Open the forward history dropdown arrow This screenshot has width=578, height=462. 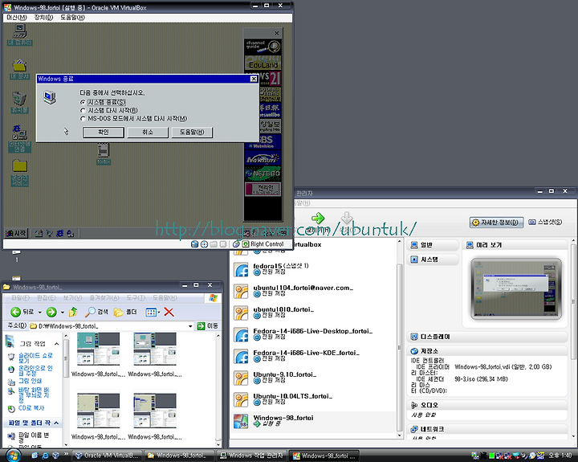(63, 313)
